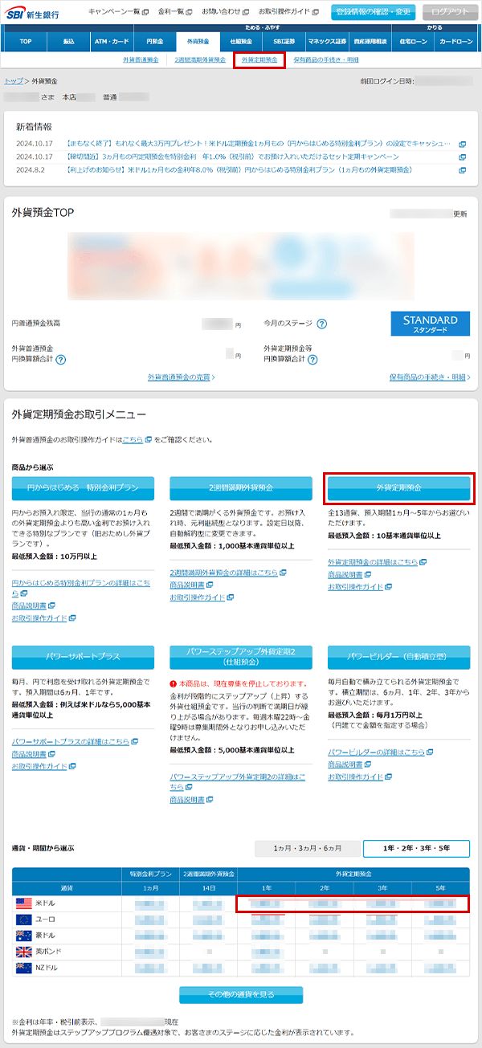This screenshot has height=1048, width=482.
Task: Open 【期間限定】 3ヵ月もの円定期預金 news item
Action: point(233,157)
